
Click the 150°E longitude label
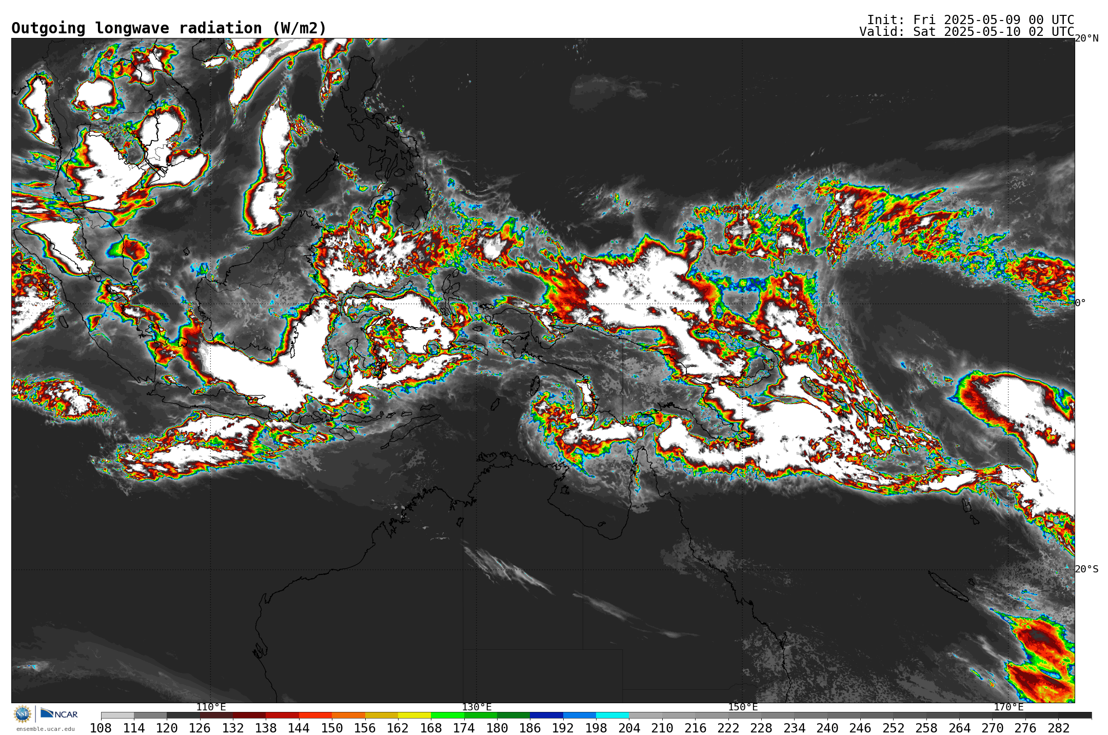[743, 707]
